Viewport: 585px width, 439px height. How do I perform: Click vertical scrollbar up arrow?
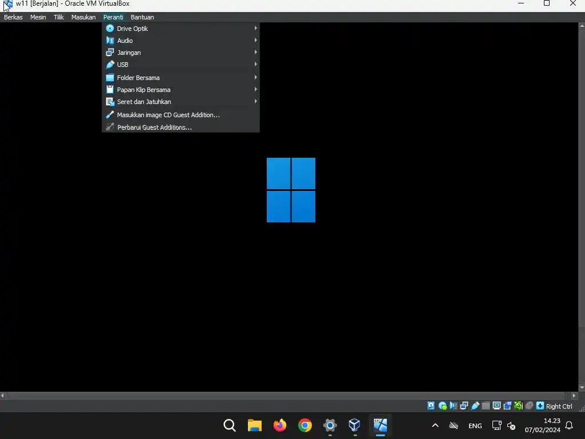pyautogui.click(x=582, y=26)
